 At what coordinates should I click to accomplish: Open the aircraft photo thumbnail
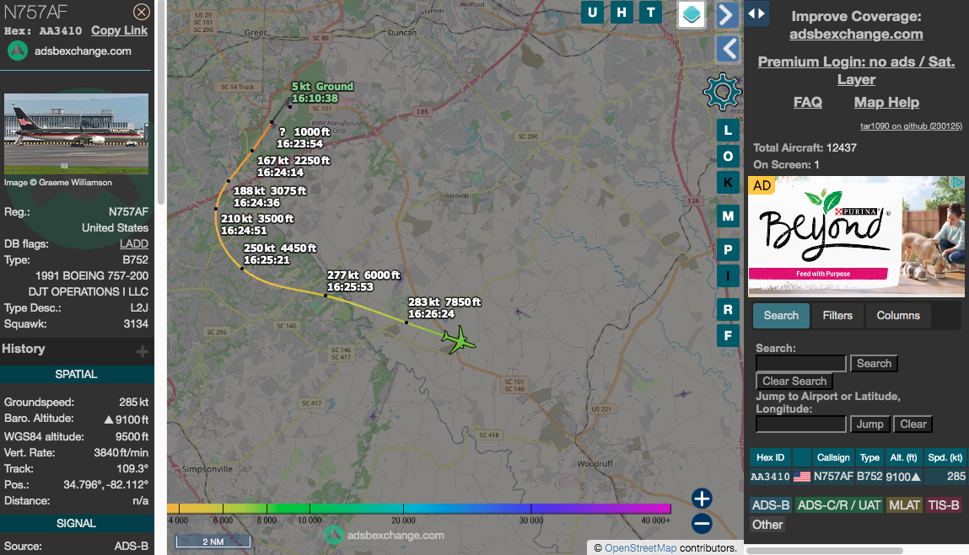click(76, 133)
